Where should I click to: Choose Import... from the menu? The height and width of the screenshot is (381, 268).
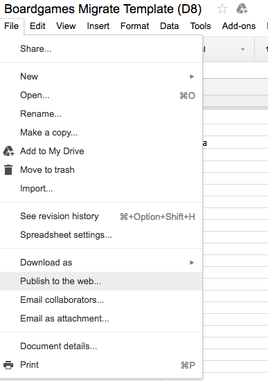[x=101, y=188]
